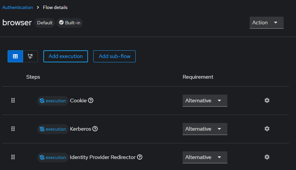
Task: Open Kerberos requirement dropdown
Action: [205, 129]
